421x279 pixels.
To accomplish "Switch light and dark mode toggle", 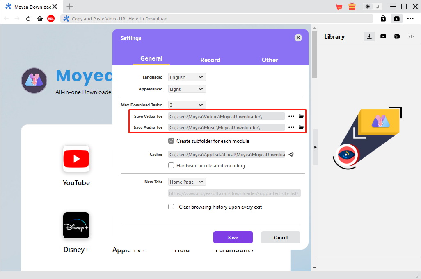I will click(x=373, y=7).
